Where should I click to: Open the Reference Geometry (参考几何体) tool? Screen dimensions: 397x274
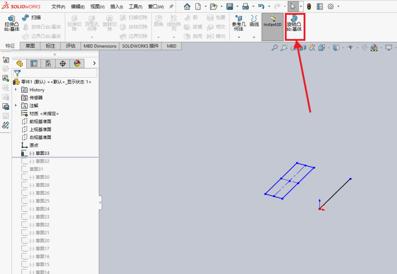coord(239,24)
